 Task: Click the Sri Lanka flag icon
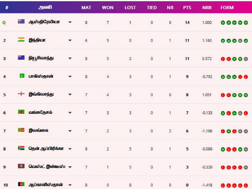tap(21, 131)
